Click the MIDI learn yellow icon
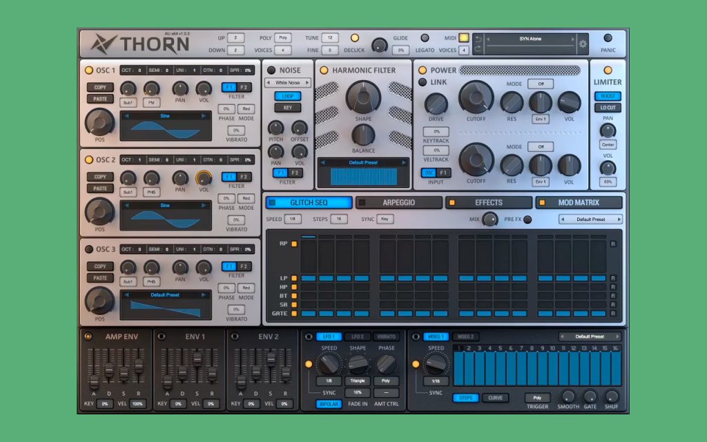The width and height of the screenshot is (707, 442). (463, 38)
